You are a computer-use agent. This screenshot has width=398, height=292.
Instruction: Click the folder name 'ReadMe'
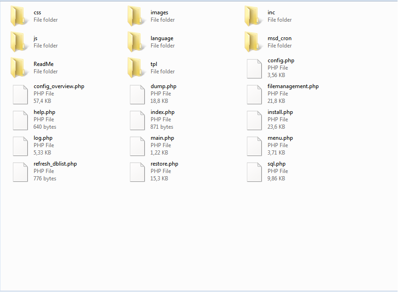[x=43, y=64]
